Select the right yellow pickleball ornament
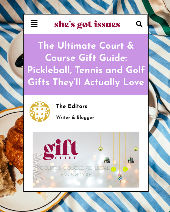This screenshot has height=212, width=170. point(125,169)
